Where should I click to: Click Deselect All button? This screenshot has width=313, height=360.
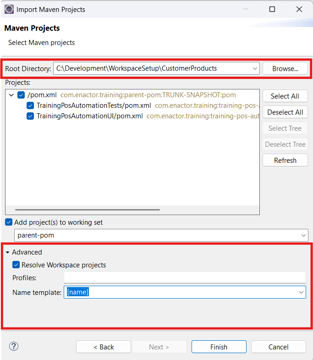tap(285, 112)
